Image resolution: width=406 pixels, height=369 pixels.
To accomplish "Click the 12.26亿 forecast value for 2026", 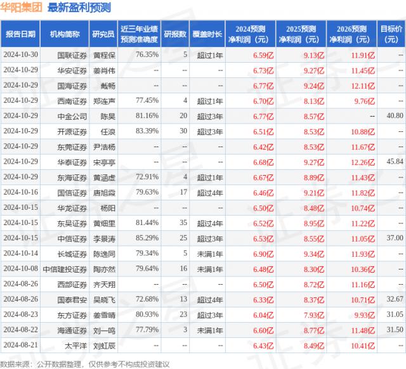I will (x=362, y=162).
